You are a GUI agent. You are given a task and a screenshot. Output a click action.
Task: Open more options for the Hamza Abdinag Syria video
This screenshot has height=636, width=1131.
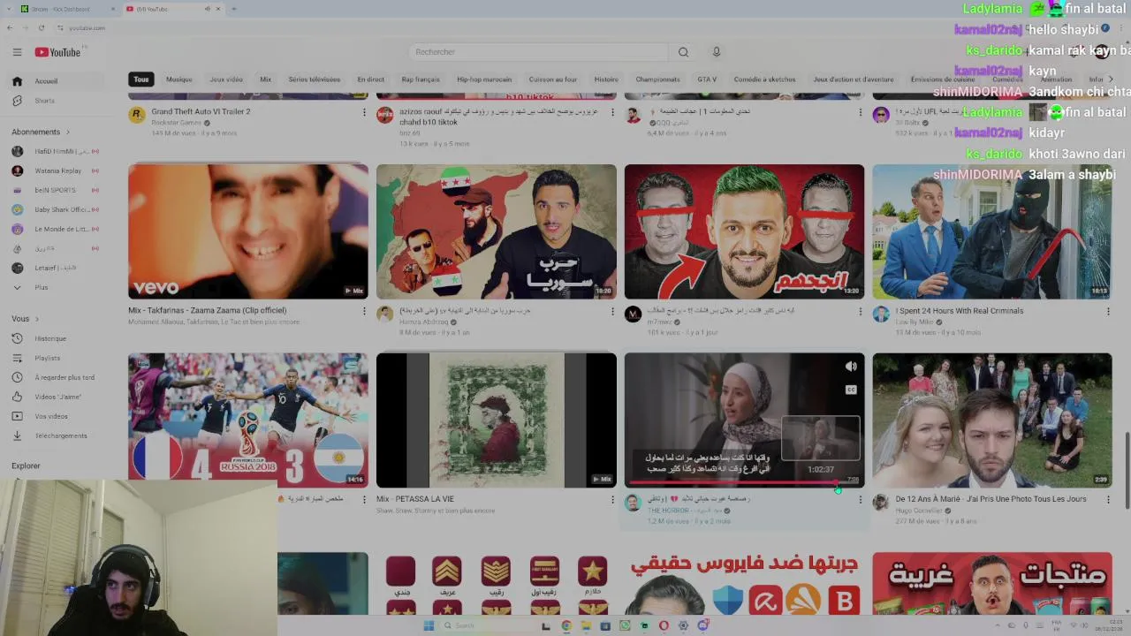tap(612, 311)
